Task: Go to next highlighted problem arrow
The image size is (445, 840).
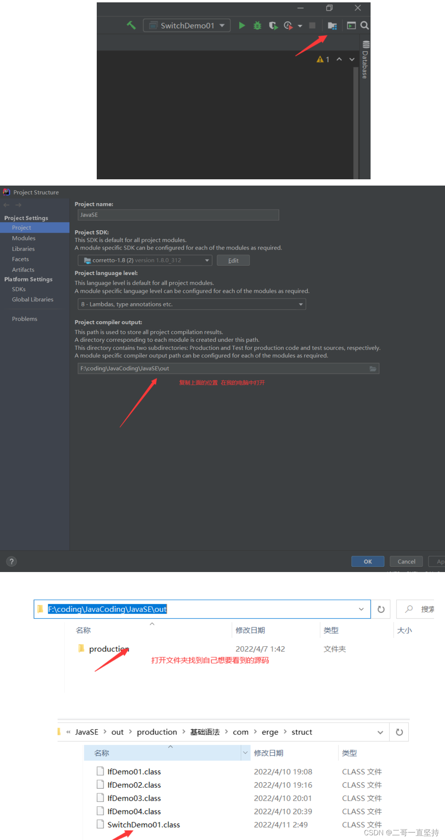Action: 352,59
